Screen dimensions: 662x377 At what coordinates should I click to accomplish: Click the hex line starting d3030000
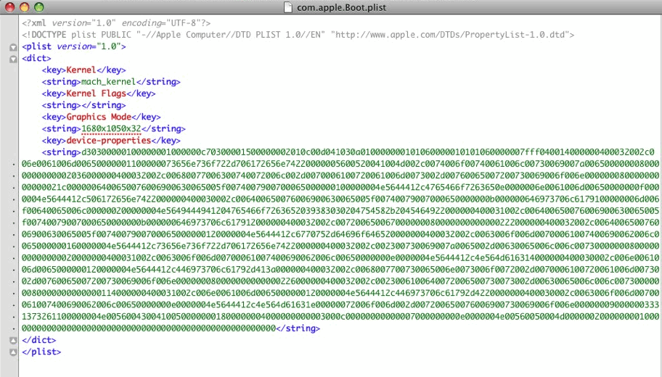(x=368, y=152)
